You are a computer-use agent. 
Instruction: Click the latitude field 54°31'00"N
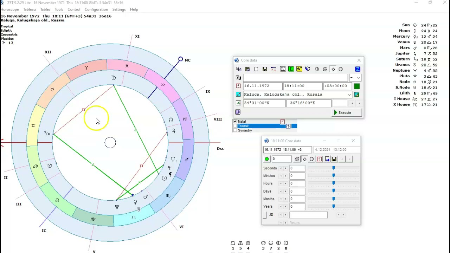pos(264,103)
